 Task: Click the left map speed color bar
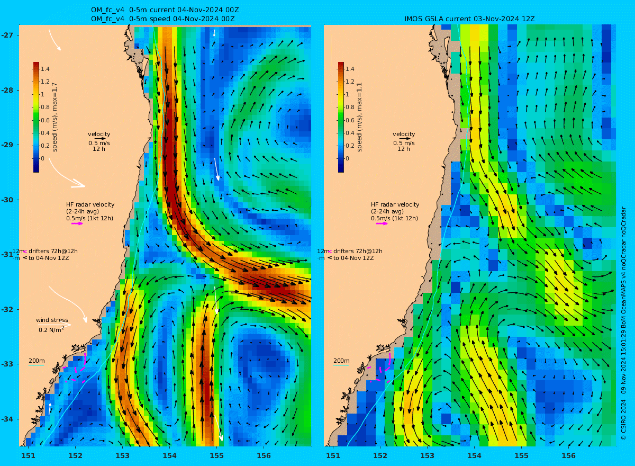pyautogui.click(x=36, y=117)
